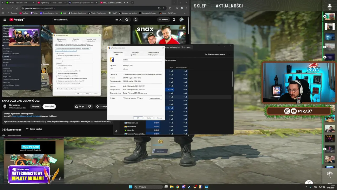Run the YouTube search magnifier button
337x190 pixels.
pos(127,20)
